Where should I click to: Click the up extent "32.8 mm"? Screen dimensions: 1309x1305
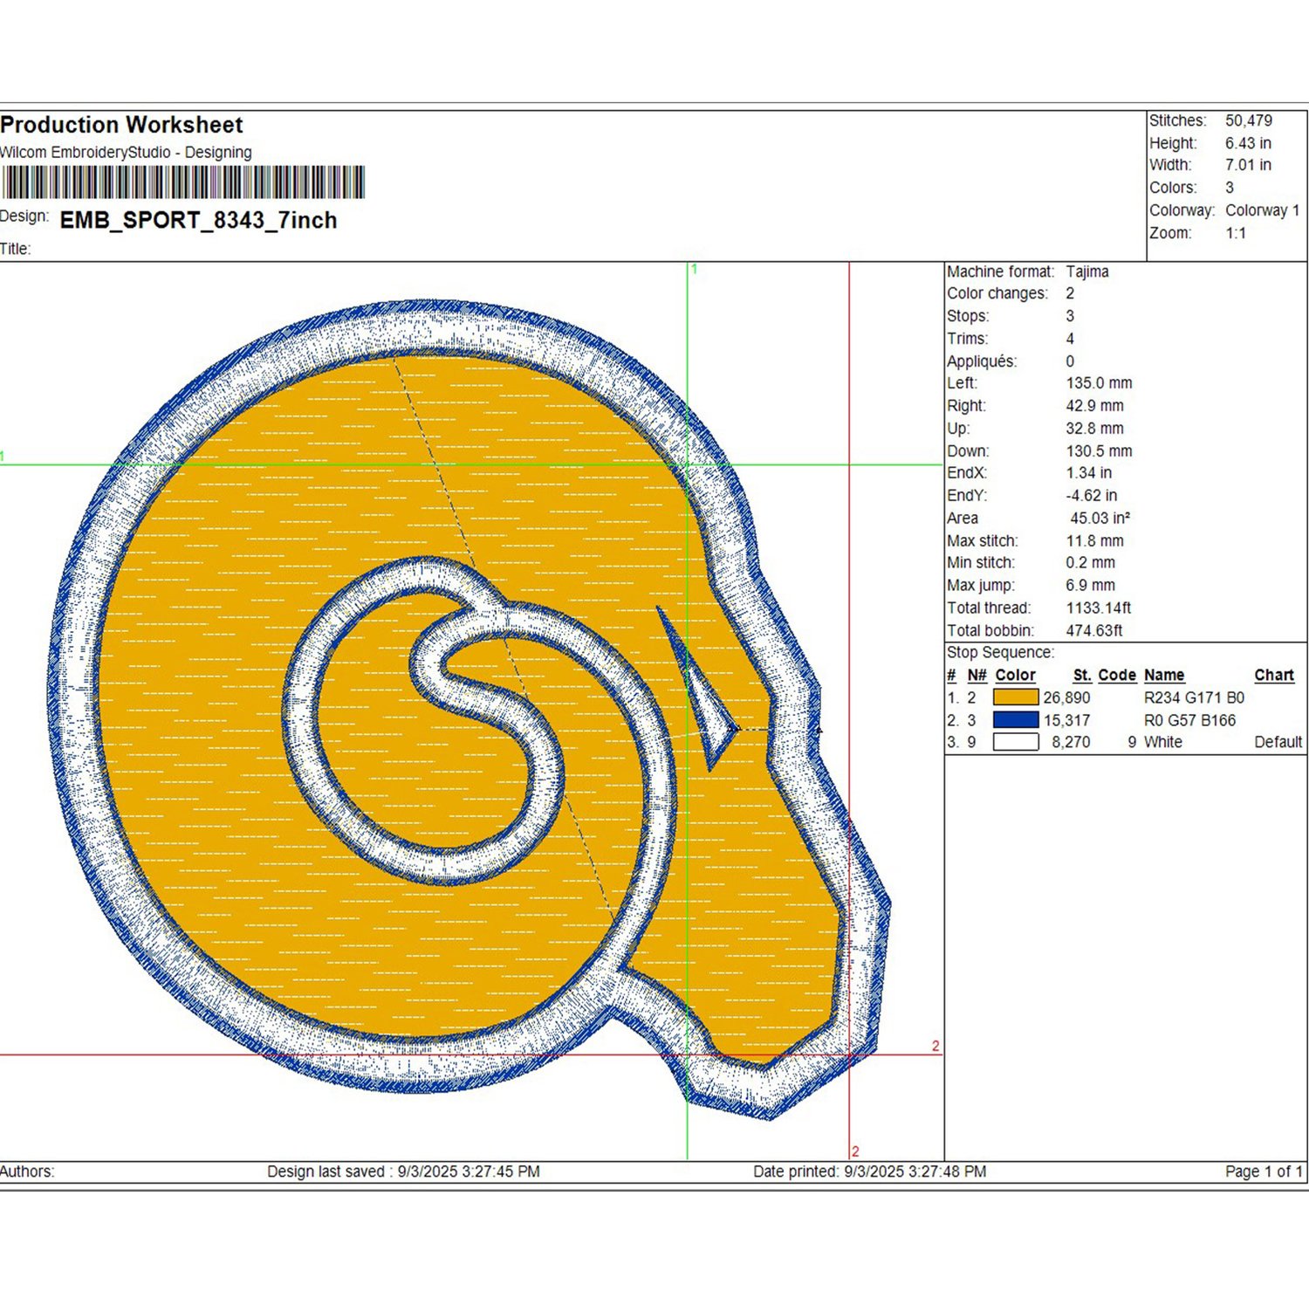pyautogui.click(x=1094, y=429)
